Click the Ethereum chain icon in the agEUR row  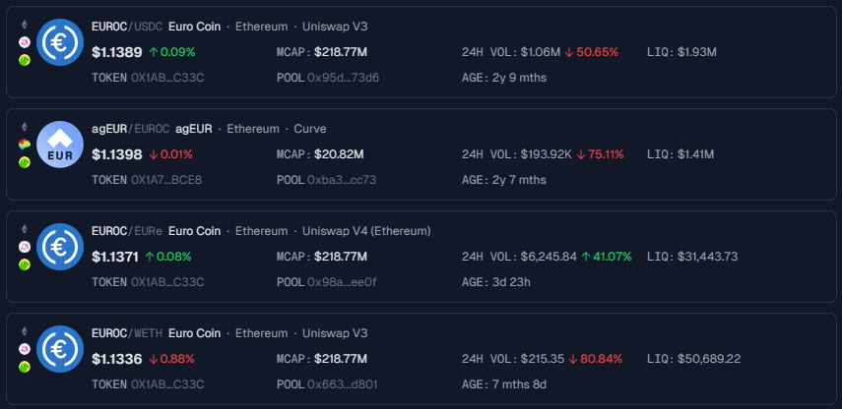pos(25,127)
